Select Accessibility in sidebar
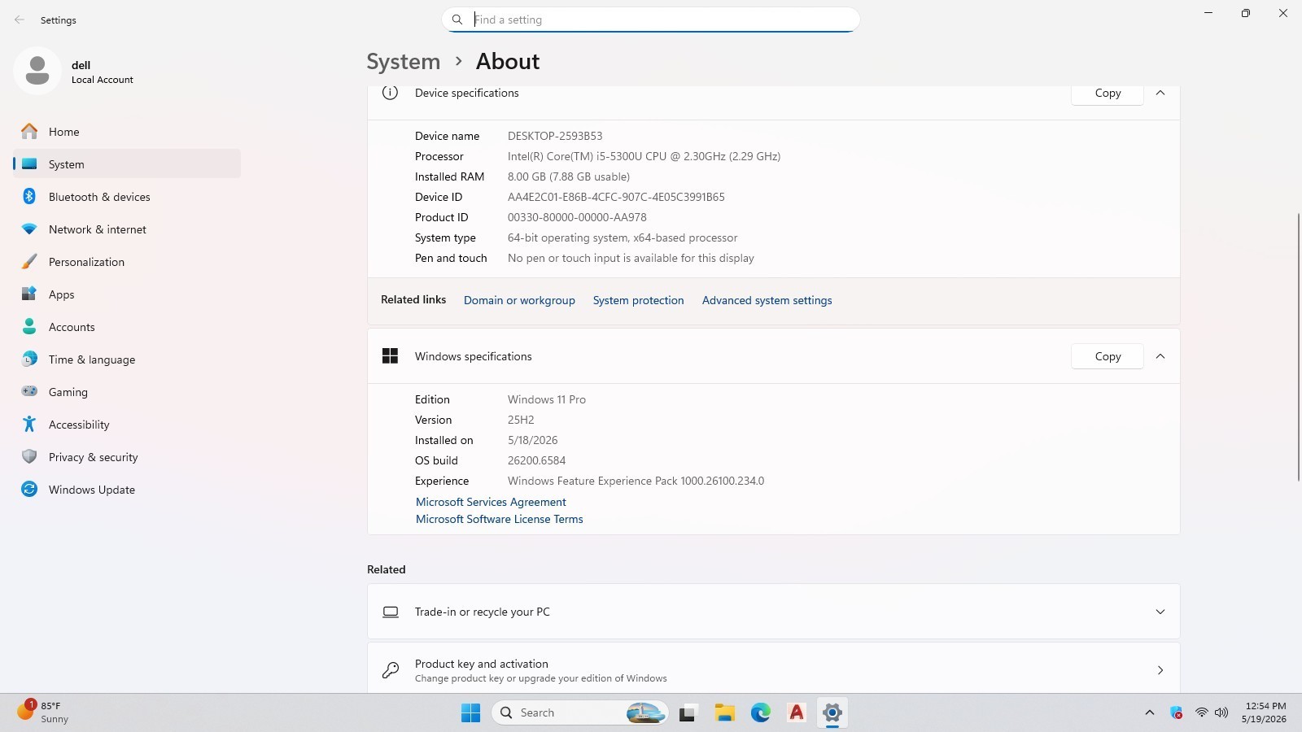This screenshot has width=1302, height=732. click(127, 425)
